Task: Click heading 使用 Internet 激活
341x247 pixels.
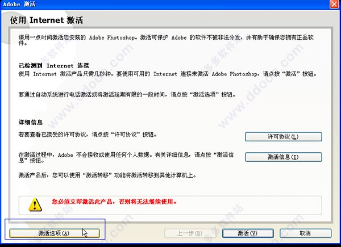Action: [x=47, y=20]
